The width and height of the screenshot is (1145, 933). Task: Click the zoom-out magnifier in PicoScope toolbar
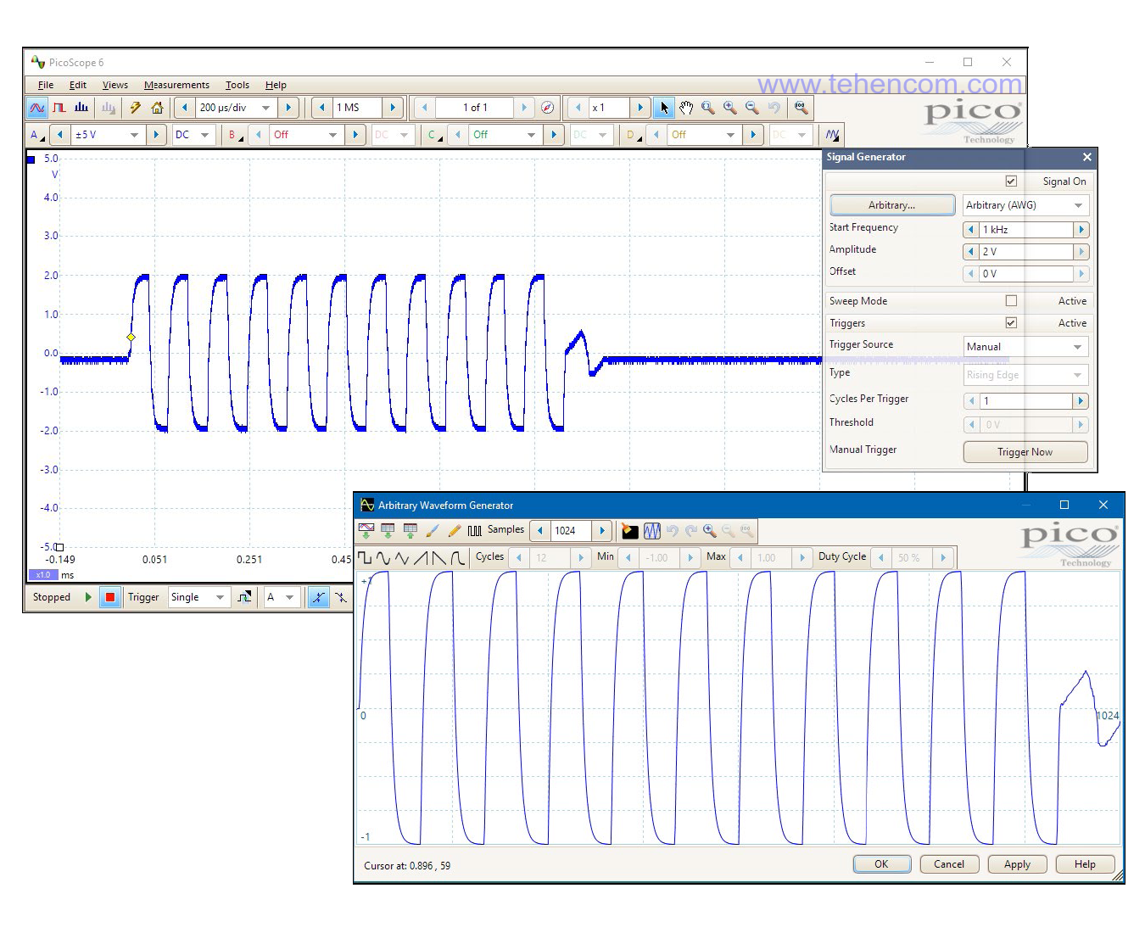752,108
